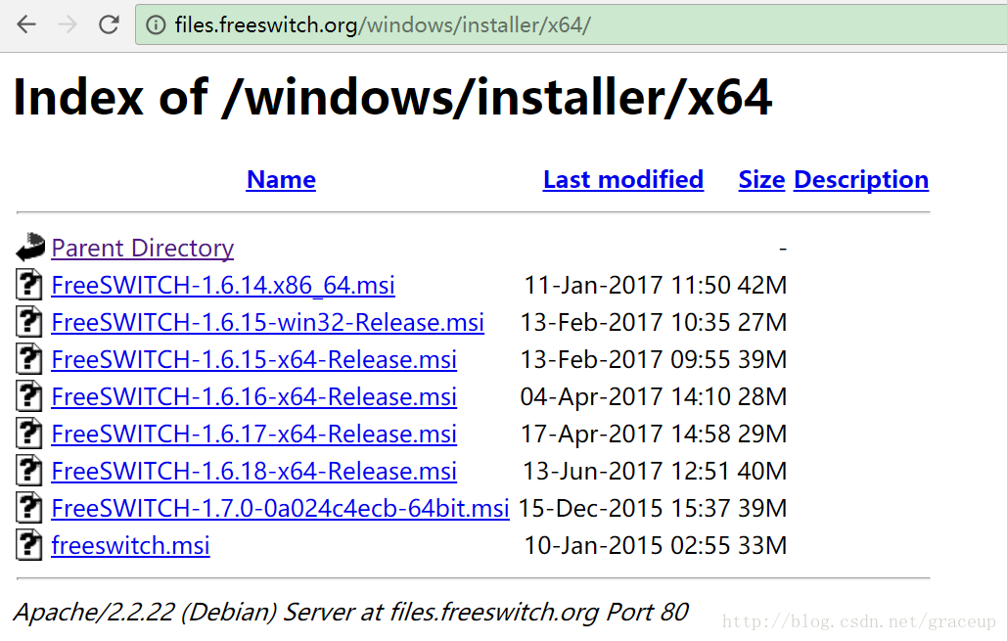The width and height of the screenshot is (1007, 641).
Task: Click the date 15-Dec-2015 15:37
Action: pyautogui.click(x=623, y=509)
